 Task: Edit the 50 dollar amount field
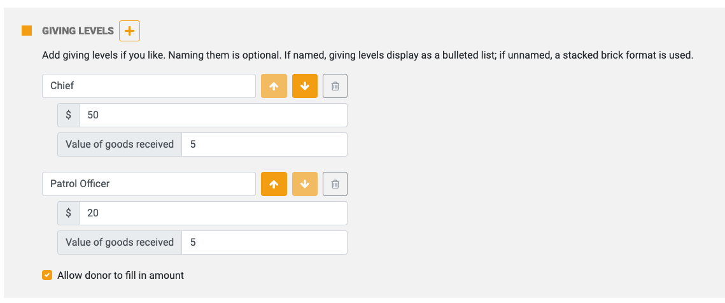click(213, 115)
